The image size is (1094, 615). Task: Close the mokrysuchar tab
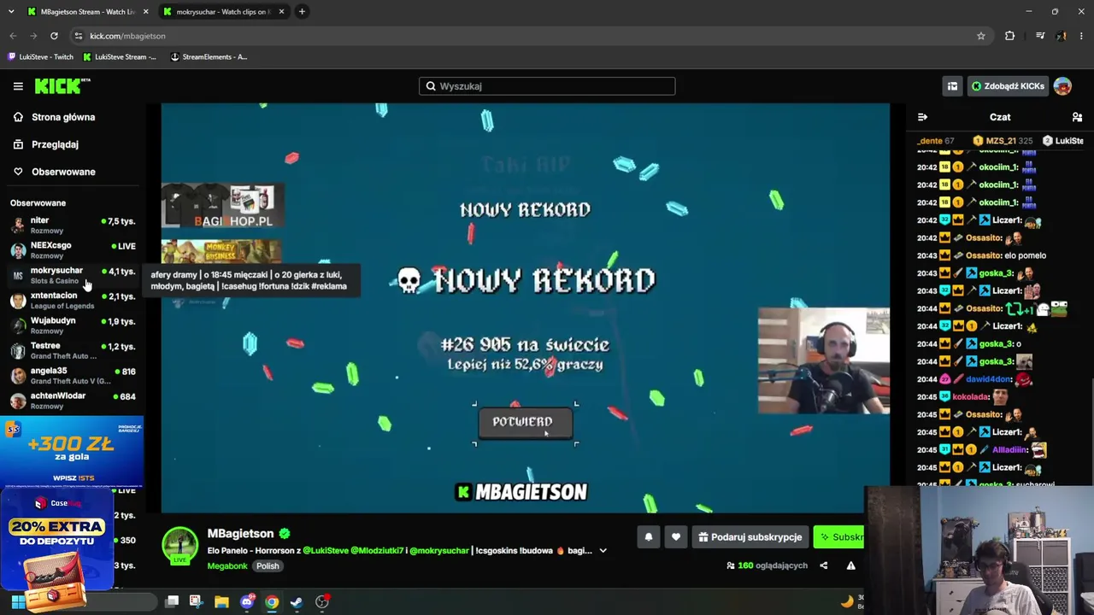(x=281, y=12)
